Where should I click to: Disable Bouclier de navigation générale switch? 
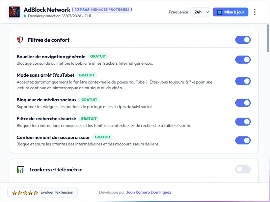pos(243,60)
